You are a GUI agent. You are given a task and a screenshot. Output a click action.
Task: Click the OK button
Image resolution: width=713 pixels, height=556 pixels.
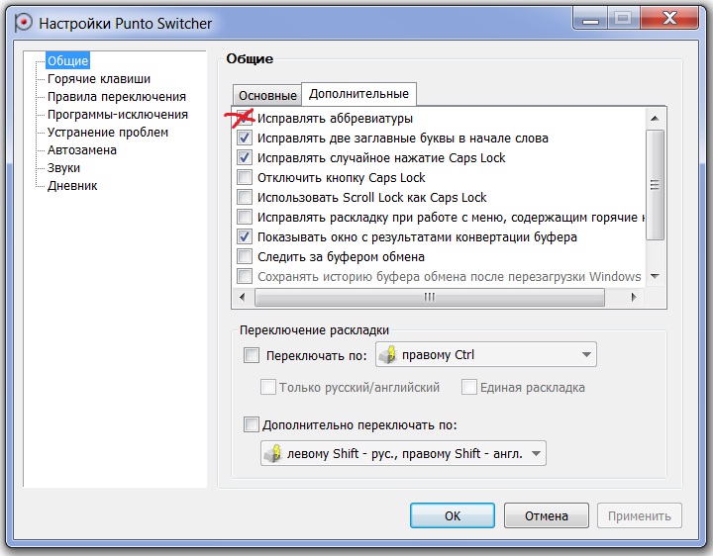pos(453,515)
